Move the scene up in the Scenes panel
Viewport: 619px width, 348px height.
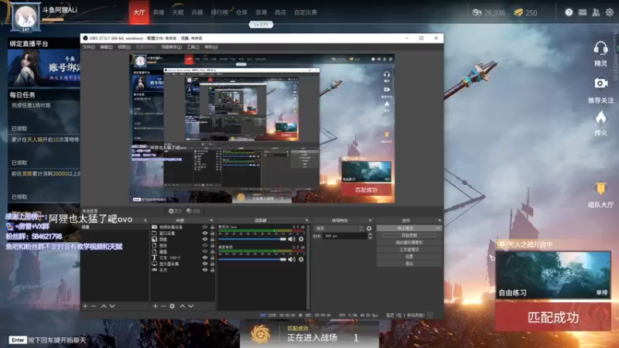pos(104,306)
